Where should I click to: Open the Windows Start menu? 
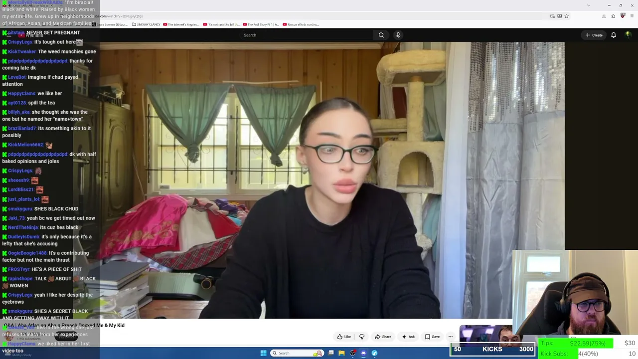pyautogui.click(x=263, y=353)
